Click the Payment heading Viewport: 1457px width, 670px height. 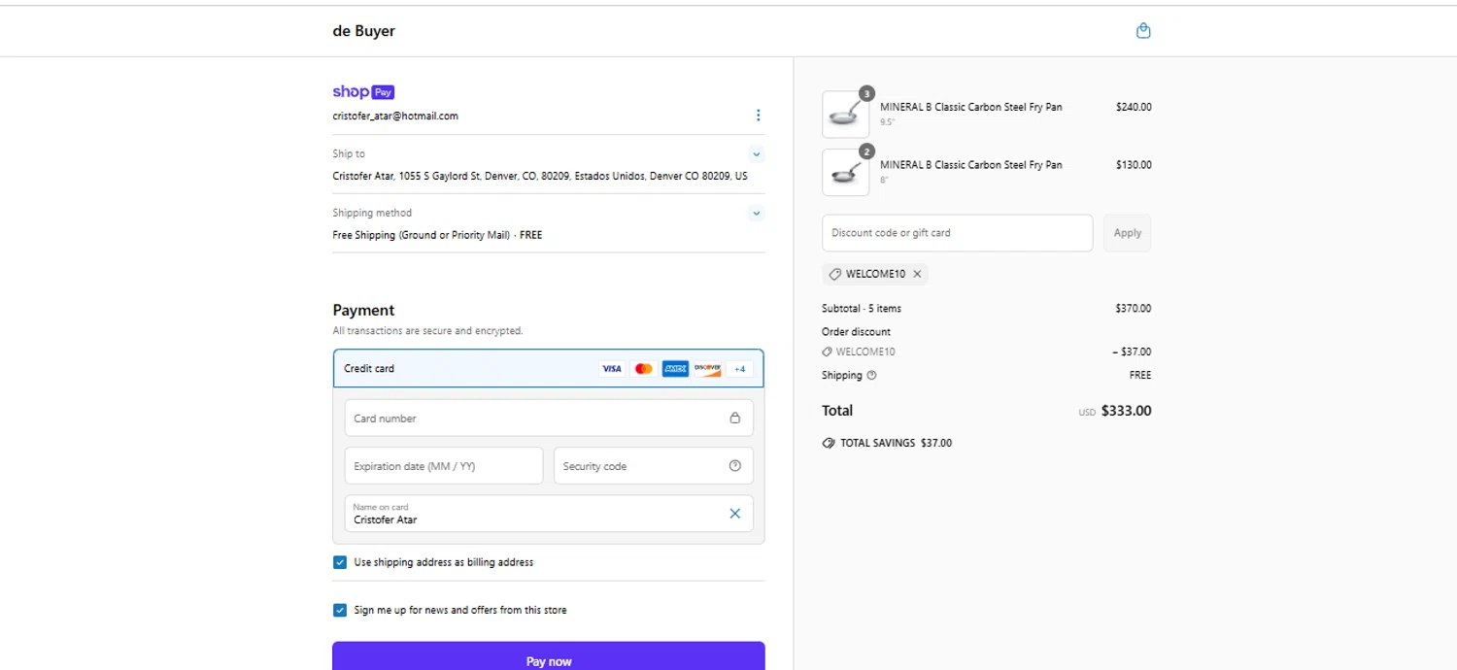point(363,311)
